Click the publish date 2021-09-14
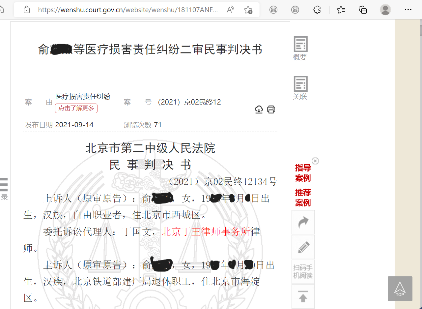 [74, 125]
